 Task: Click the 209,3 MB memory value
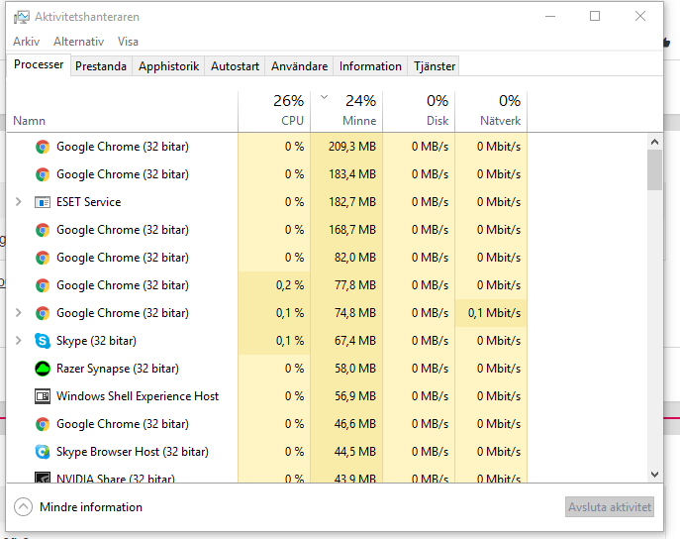[352, 147]
